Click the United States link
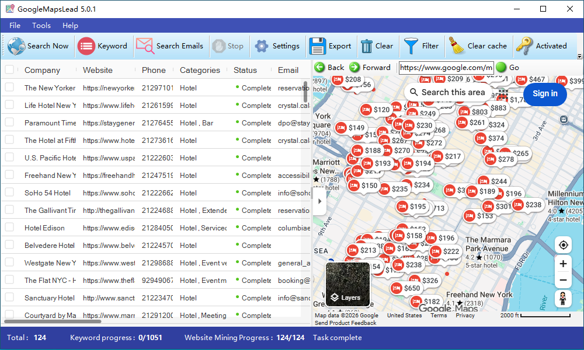 coord(405,315)
